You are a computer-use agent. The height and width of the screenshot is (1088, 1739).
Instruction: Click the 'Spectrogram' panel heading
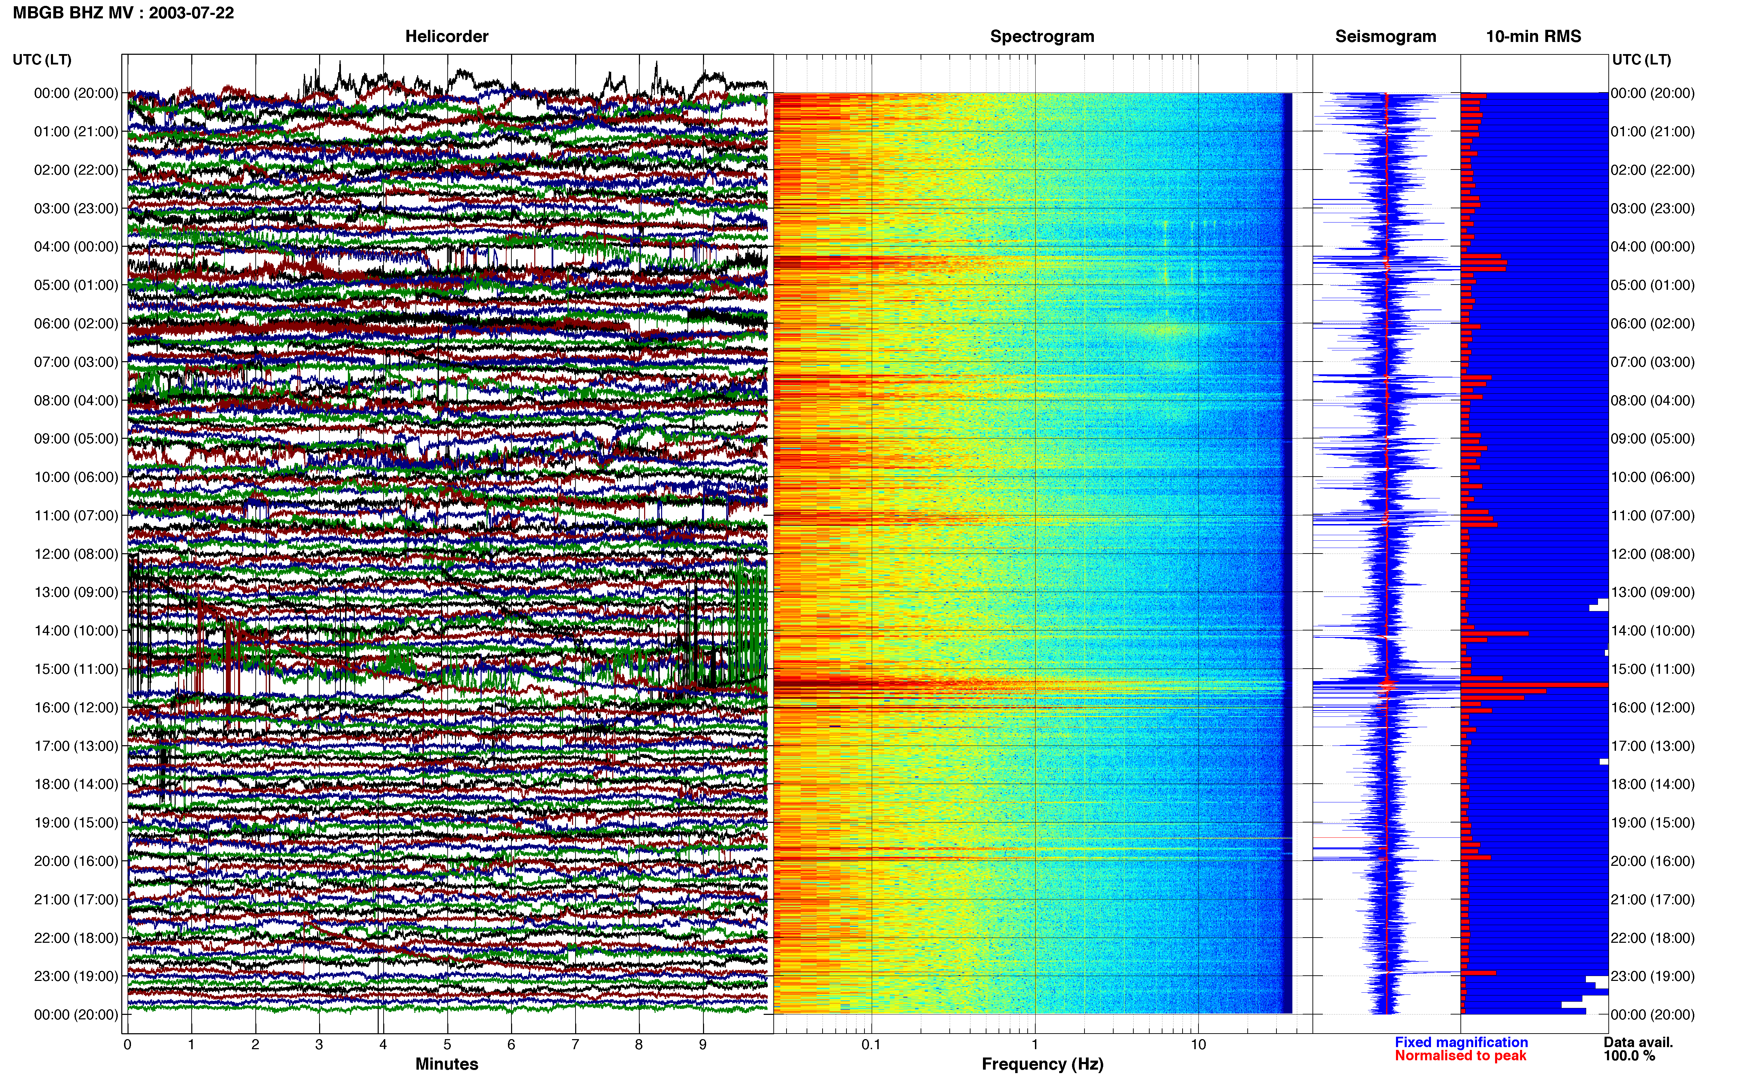click(x=1042, y=36)
